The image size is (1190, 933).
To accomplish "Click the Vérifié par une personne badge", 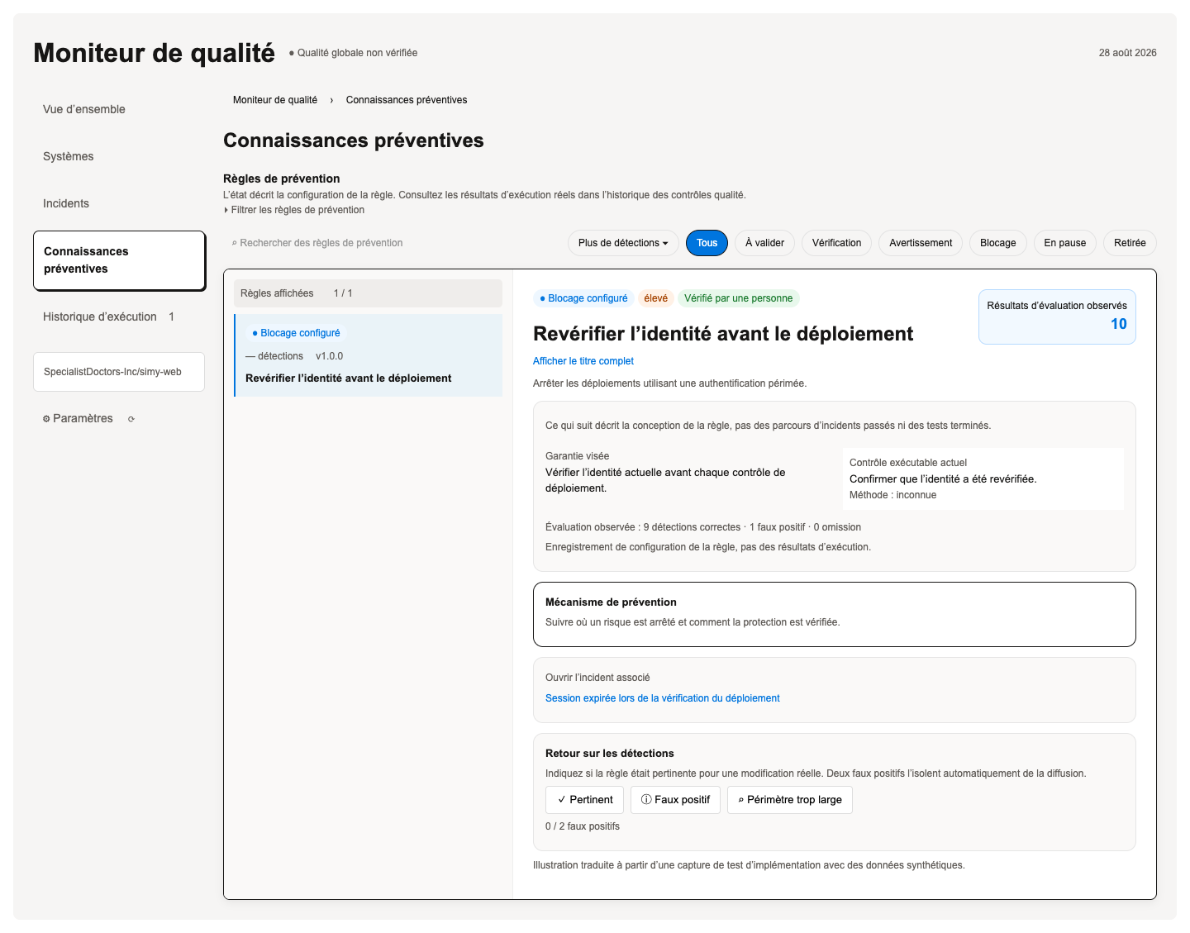I will tap(738, 298).
